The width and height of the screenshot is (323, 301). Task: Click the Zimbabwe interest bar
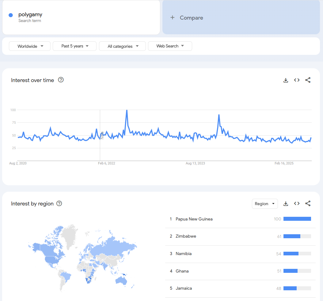coord(297,236)
